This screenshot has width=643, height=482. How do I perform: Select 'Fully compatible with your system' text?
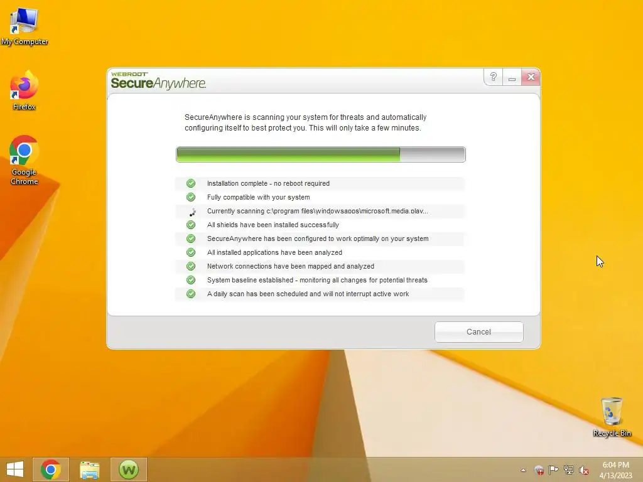coord(258,197)
